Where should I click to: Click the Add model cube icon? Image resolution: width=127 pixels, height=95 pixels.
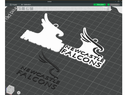pyautogui.click(x=19, y=8)
